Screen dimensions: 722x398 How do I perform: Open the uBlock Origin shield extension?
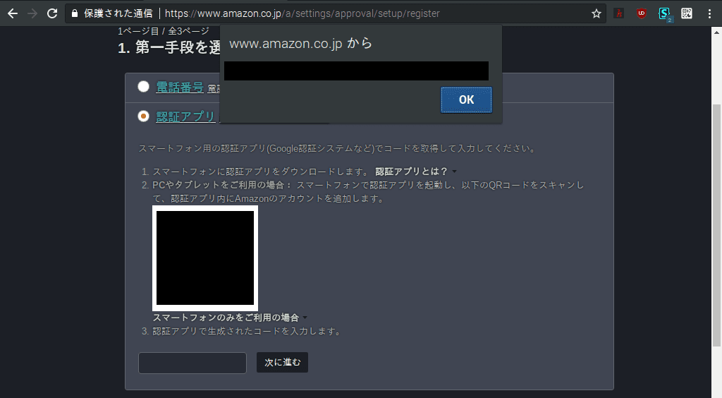[642, 13]
